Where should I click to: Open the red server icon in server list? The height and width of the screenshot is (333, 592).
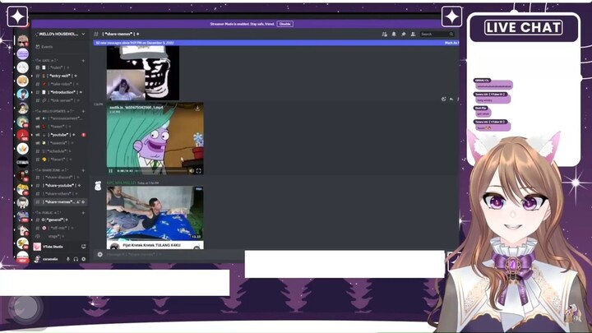tap(23, 135)
